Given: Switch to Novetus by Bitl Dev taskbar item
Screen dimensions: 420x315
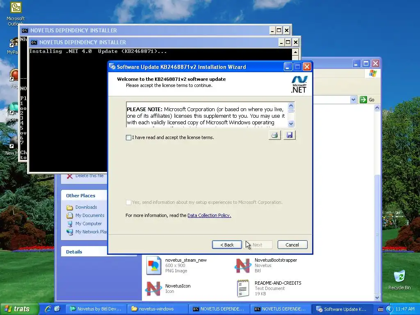Looking at the screenshot, I should click(x=96, y=309).
